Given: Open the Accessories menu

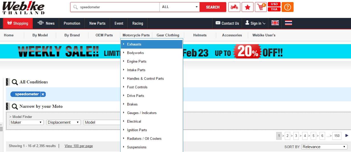Looking at the screenshot, I should [232, 35].
